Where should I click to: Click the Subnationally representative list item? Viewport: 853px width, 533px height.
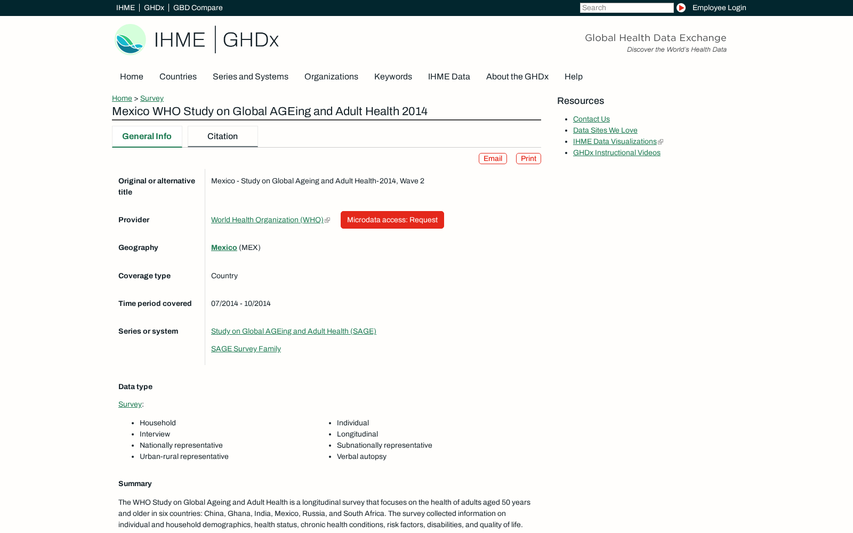coord(384,445)
